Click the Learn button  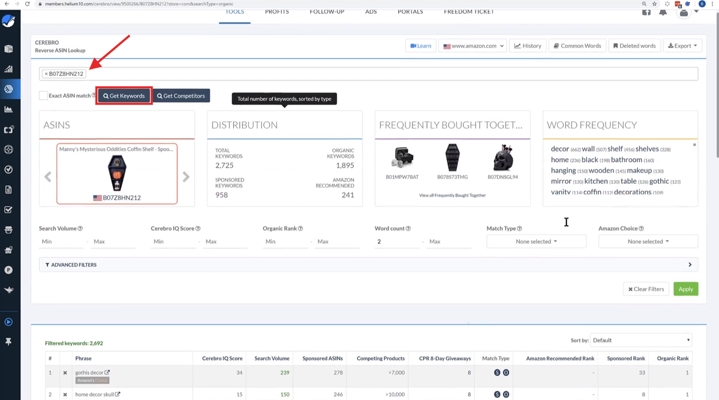(x=421, y=46)
